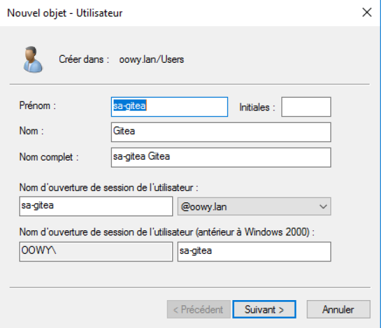Click the user logon name field
The height and width of the screenshot is (328, 381).
[x=95, y=206]
